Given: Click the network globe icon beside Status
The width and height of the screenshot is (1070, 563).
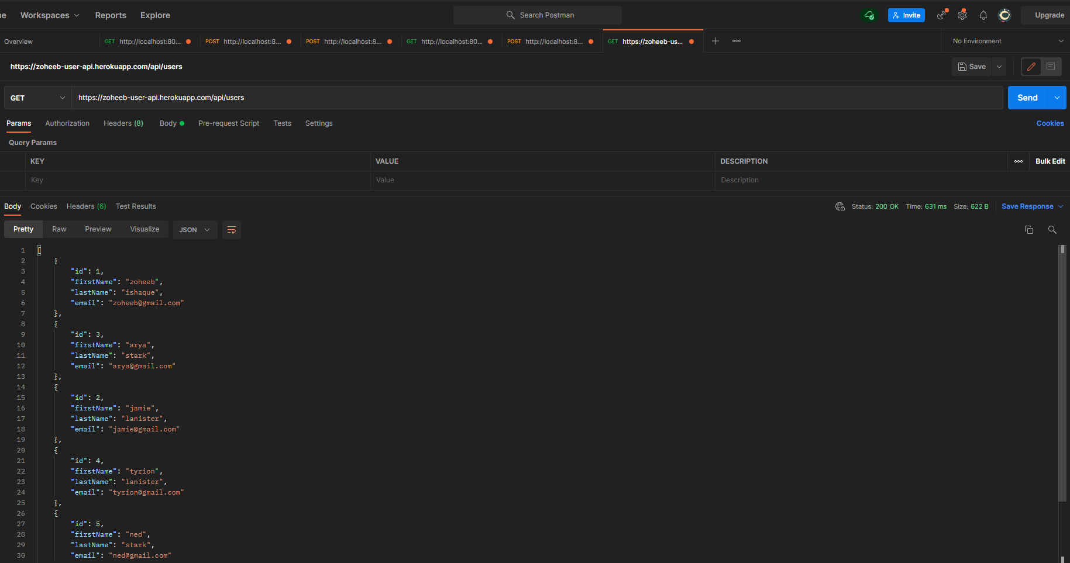Looking at the screenshot, I should point(840,206).
